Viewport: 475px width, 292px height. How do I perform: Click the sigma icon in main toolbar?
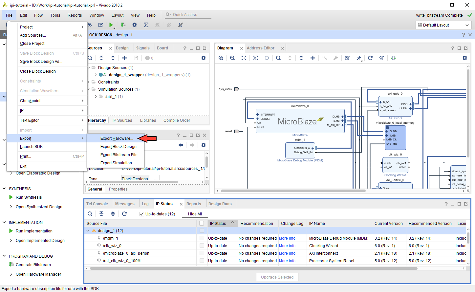(x=146, y=25)
